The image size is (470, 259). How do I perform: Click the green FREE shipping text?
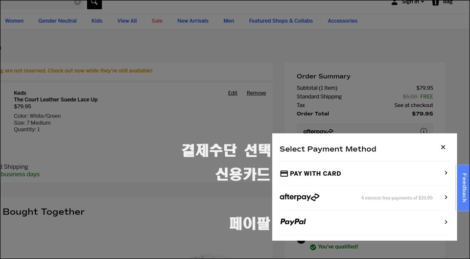pyautogui.click(x=426, y=96)
